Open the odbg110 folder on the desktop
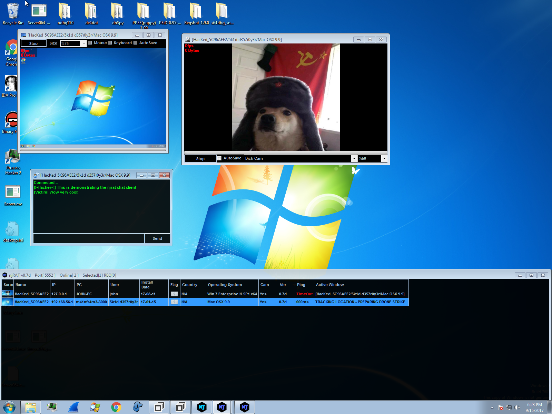This screenshot has height=414, width=552. [66, 14]
